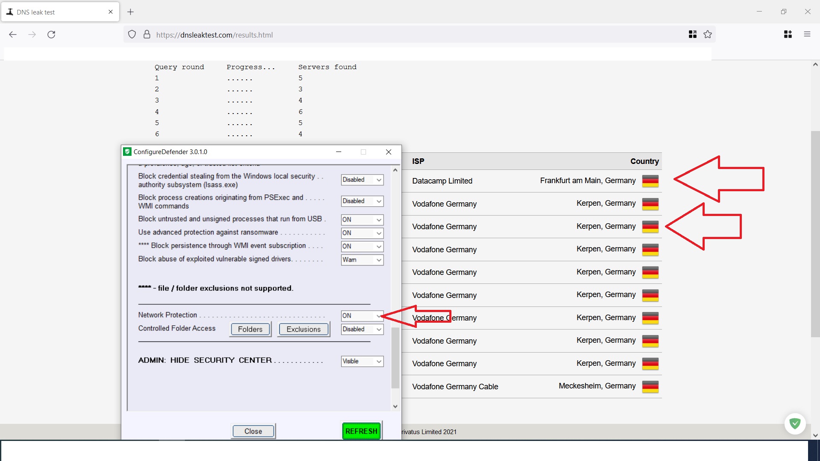The image size is (820, 461).
Task: Click the QR-style icon in address bar
Action: tap(693, 35)
